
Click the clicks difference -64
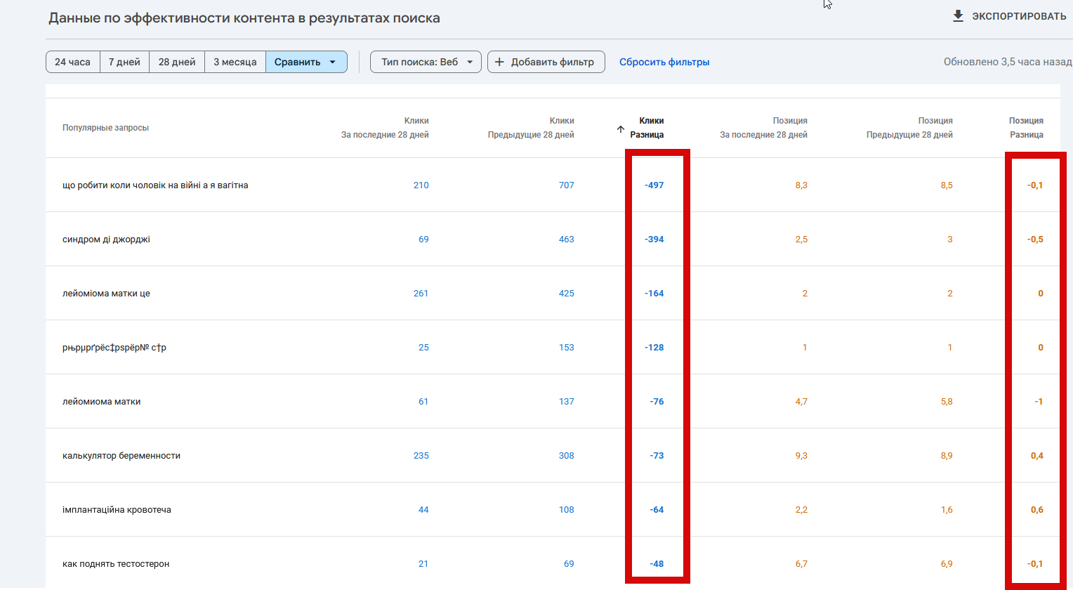click(657, 510)
